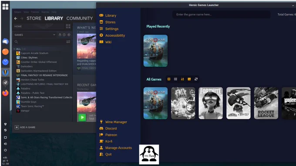The width and height of the screenshot is (296, 166).
Task: Toggle Steam ready-to-play filter icon
Action: click(x=69, y=35)
